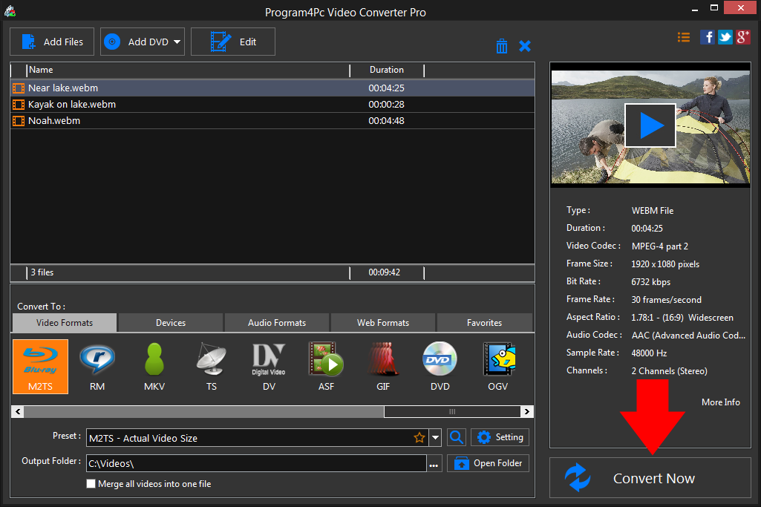Viewport: 761px width, 507px height.
Task: Open the preset selection dropdown
Action: tap(435, 437)
